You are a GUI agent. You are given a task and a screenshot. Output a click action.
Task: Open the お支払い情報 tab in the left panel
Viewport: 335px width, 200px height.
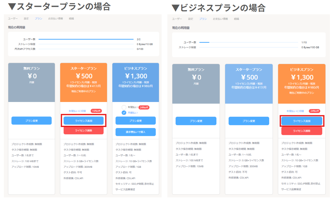[x=56, y=19]
